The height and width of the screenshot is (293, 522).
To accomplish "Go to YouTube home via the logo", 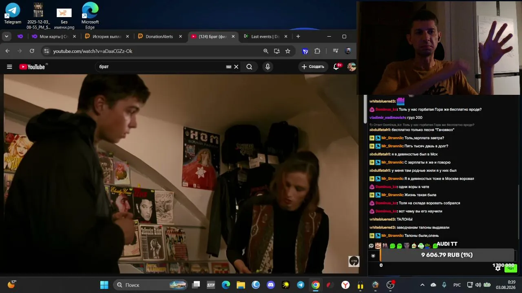I will 32,67.
